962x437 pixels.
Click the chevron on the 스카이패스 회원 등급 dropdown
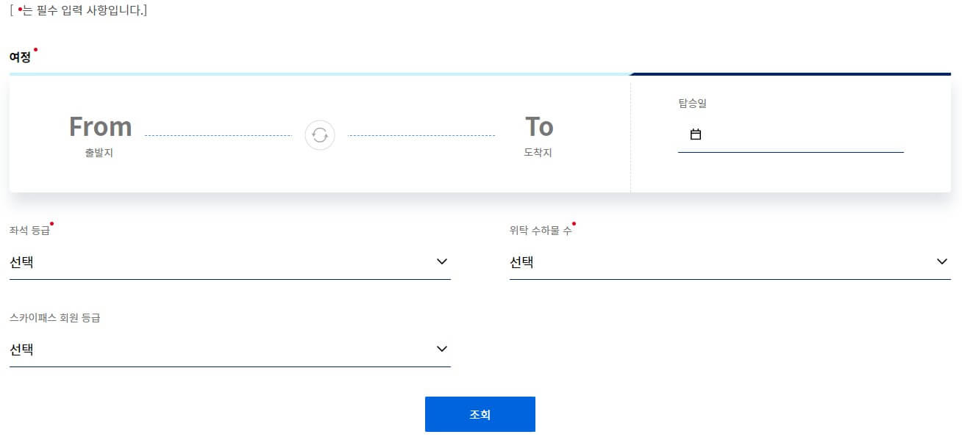441,349
